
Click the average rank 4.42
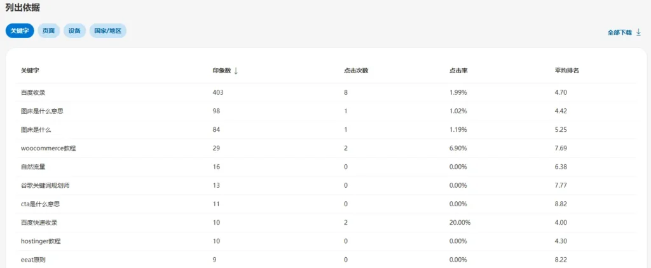(x=561, y=111)
